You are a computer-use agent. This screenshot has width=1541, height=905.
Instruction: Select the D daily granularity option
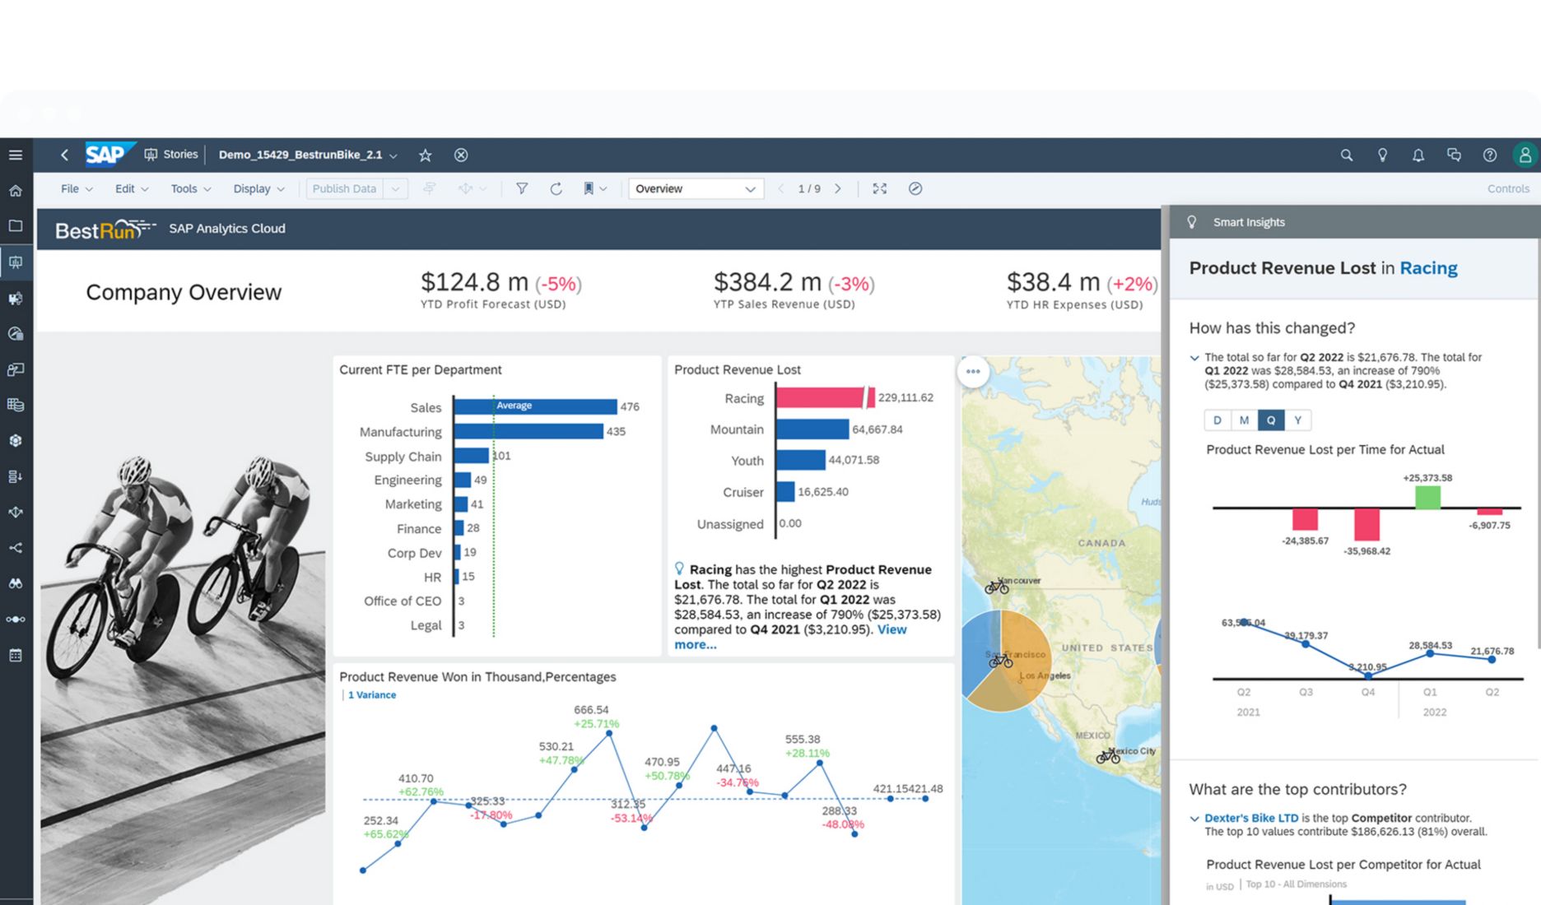(x=1217, y=420)
